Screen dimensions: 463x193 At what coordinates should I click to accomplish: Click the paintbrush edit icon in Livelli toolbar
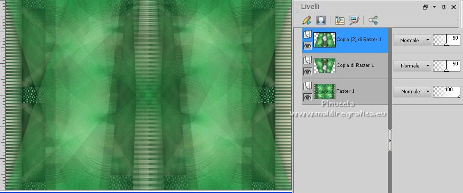[x=307, y=21]
